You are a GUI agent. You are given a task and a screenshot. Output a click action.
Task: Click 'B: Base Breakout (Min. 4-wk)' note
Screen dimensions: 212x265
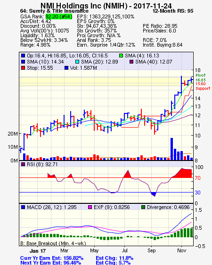pos(53,243)
